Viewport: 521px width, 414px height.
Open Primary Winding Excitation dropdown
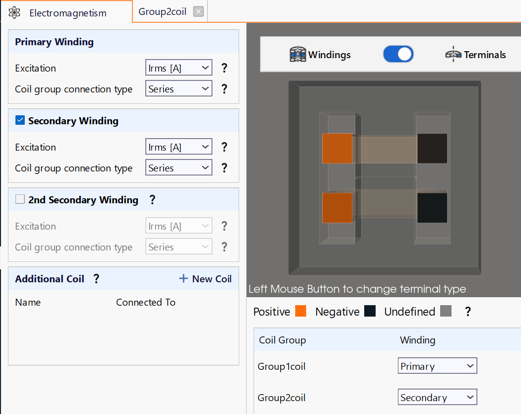(x=179, y=68)
